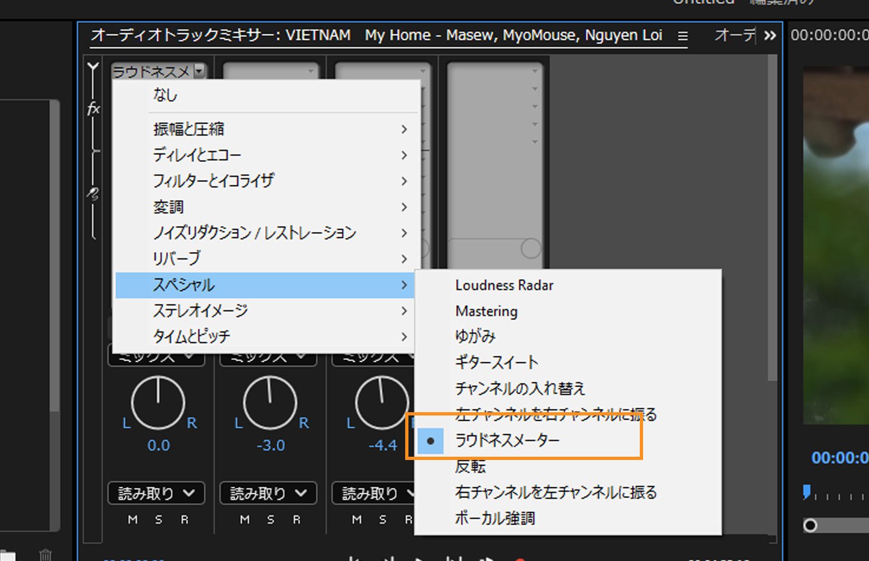Click the Go to In point transport icon
This screenshot has height=561, width=869.
(x=354, y=558)
